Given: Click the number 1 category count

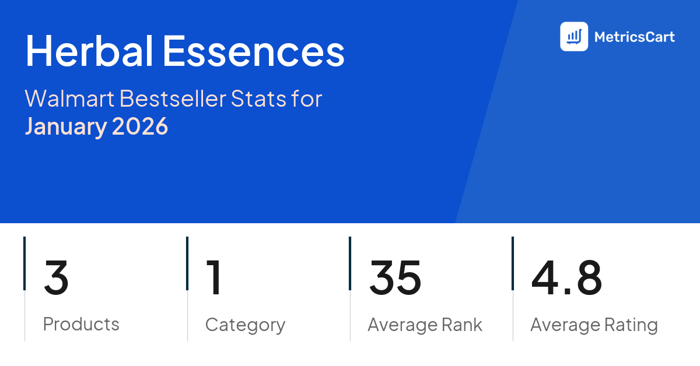Looking at the screenshot, I should pos(214,277).
